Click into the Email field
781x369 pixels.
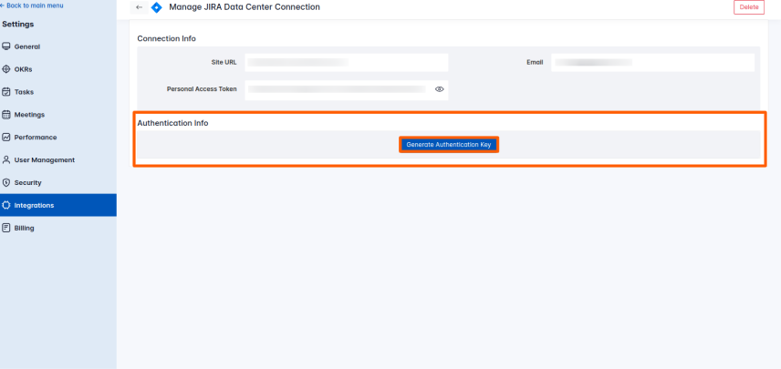(x=652, y=63)
